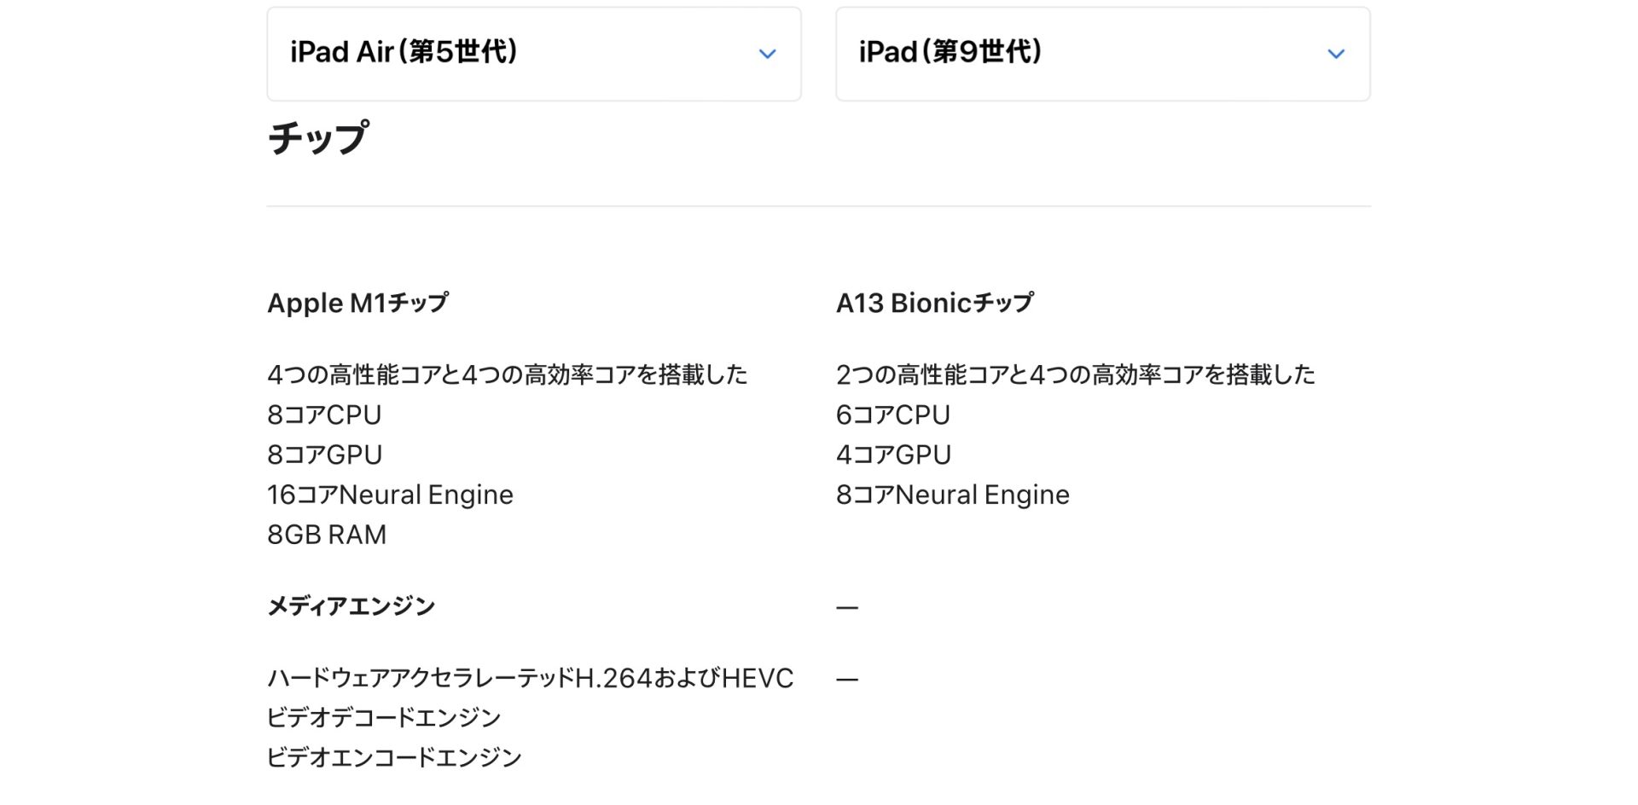Click the ビデオエンコードエンジン text
The image size is (1638, 805).
[x=393, y=757]
